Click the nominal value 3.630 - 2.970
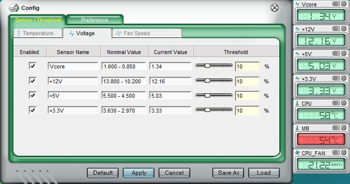Screen dimensions: 350x184 click(123, 111)
